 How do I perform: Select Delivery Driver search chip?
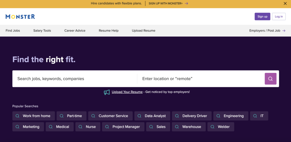192,116
